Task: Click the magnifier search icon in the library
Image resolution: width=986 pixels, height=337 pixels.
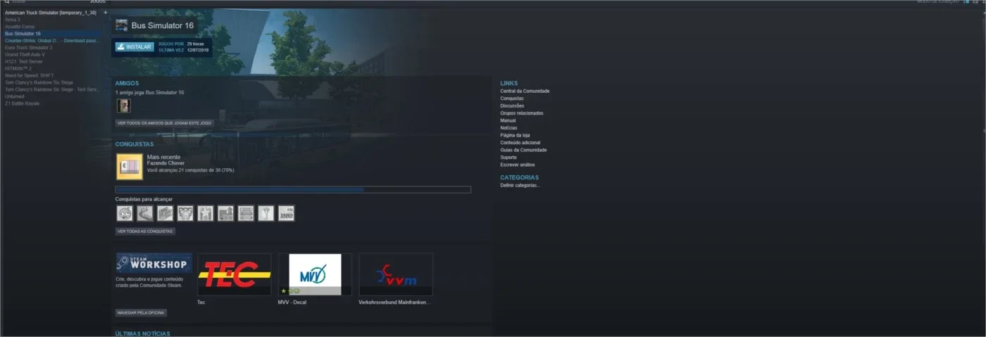Action: (x=6, y=2)
